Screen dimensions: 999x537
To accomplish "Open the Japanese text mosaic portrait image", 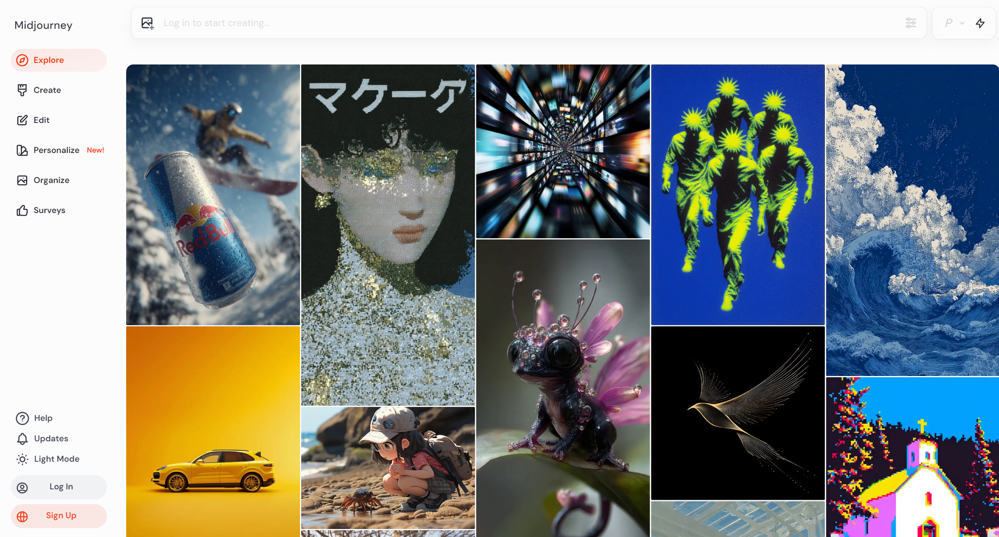I will point(388,235).
